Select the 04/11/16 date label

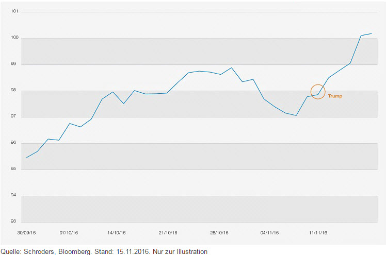point(269,233)
